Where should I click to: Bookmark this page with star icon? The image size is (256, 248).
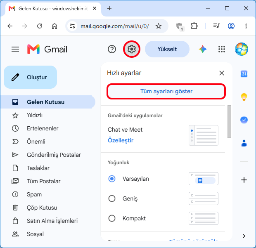coord(159,26)
